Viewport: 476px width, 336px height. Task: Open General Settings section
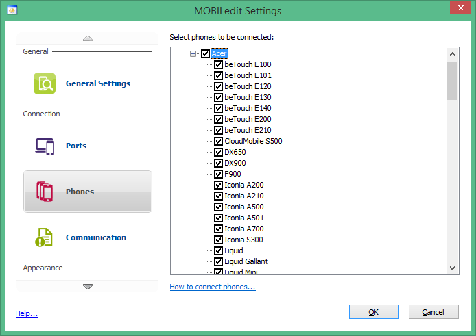pos(98,83)
